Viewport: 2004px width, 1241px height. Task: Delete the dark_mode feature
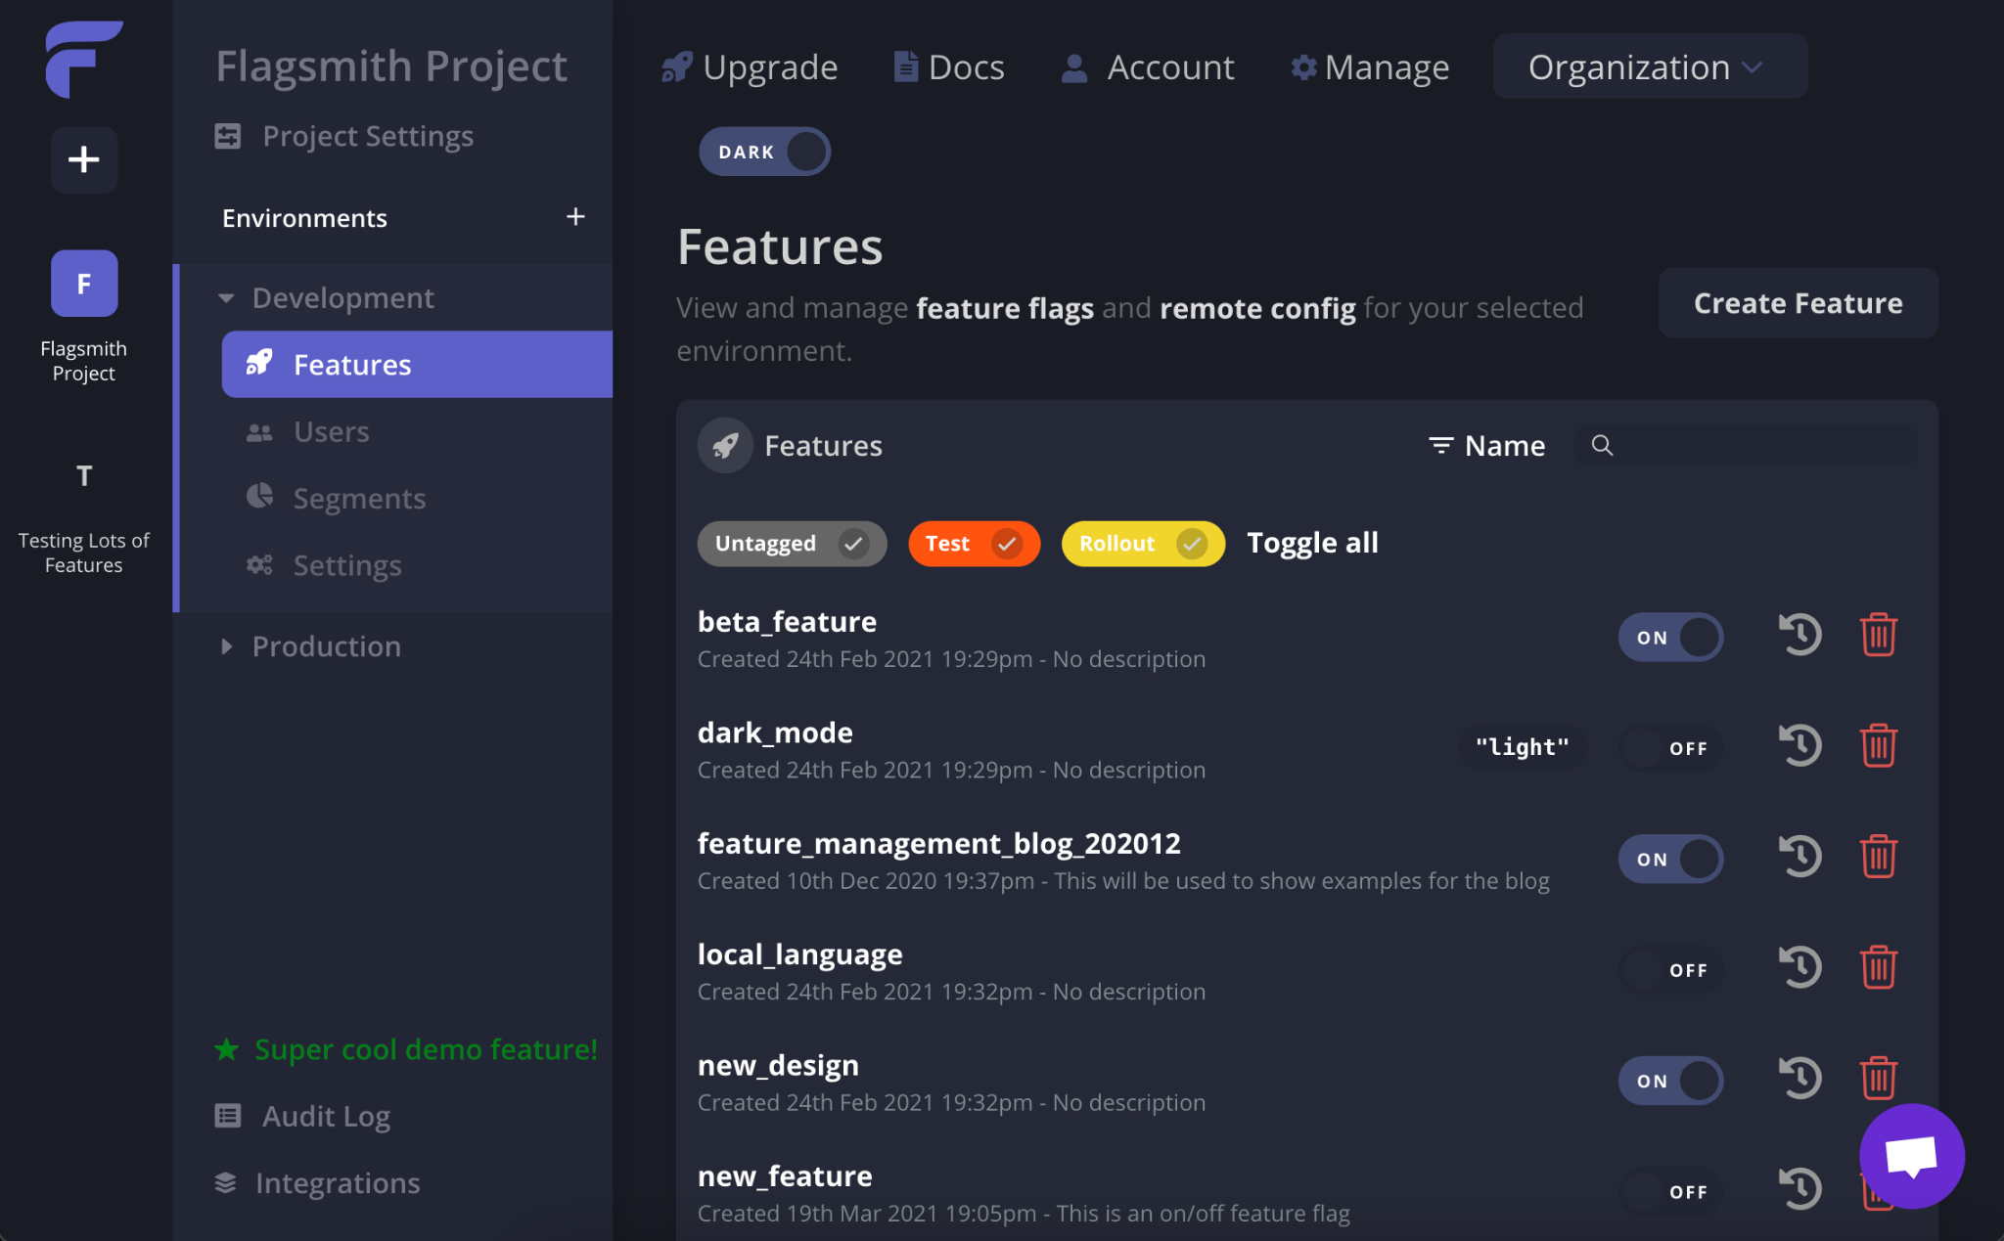1879,746
